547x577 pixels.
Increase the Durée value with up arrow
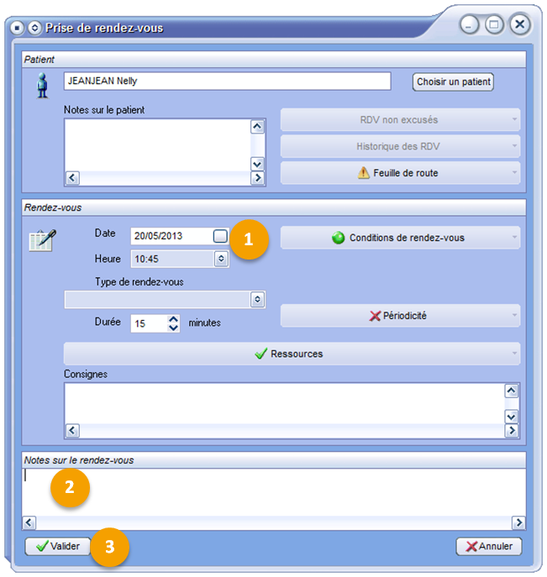[173, 318]
